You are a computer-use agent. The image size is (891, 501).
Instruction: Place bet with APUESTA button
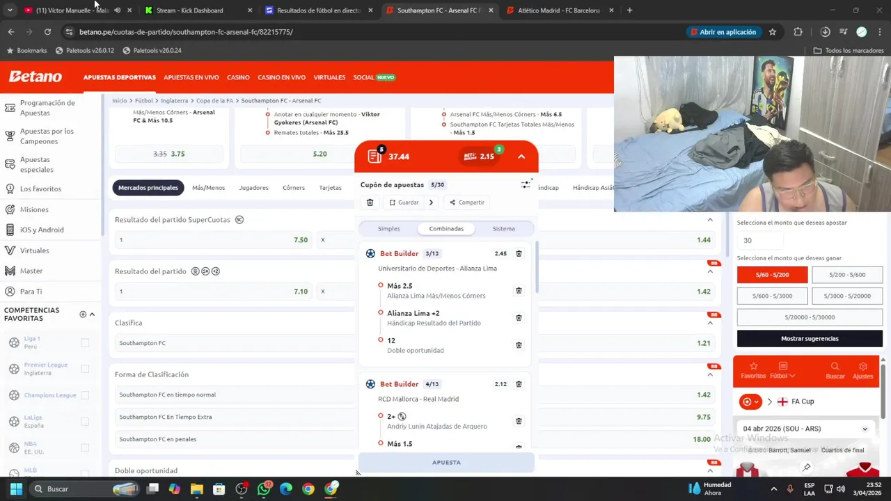[x=446, y=462]
